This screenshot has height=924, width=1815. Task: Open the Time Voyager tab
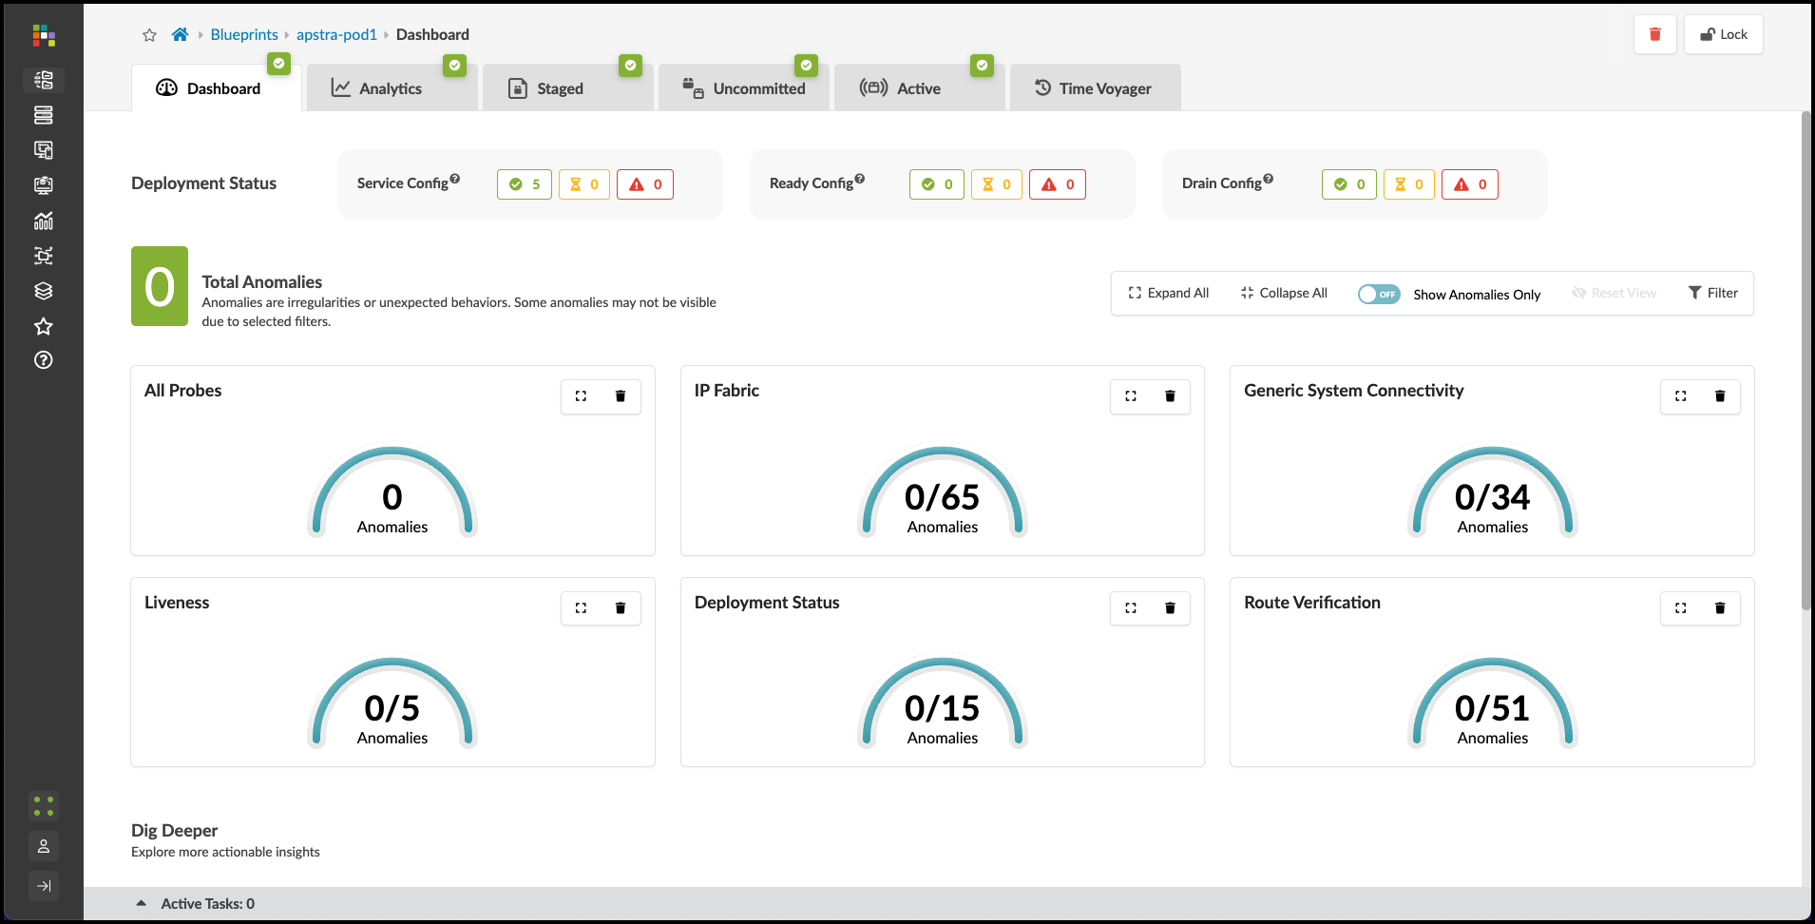(1094, 88)
